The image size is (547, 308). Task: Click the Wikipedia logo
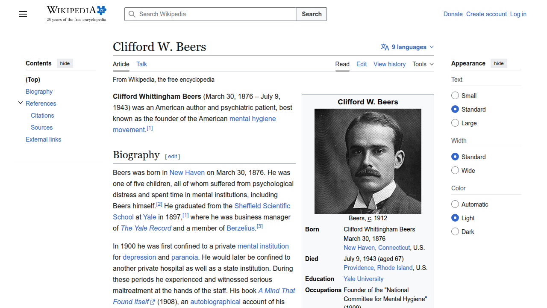click(76, 14)
